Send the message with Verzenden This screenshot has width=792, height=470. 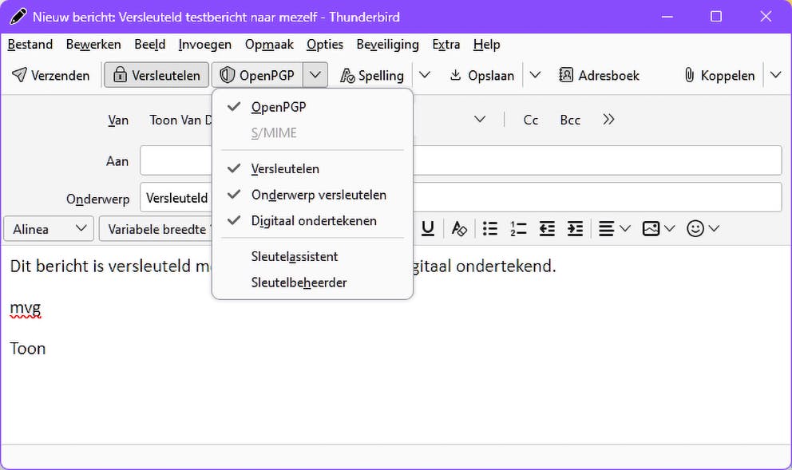[50, 75]
